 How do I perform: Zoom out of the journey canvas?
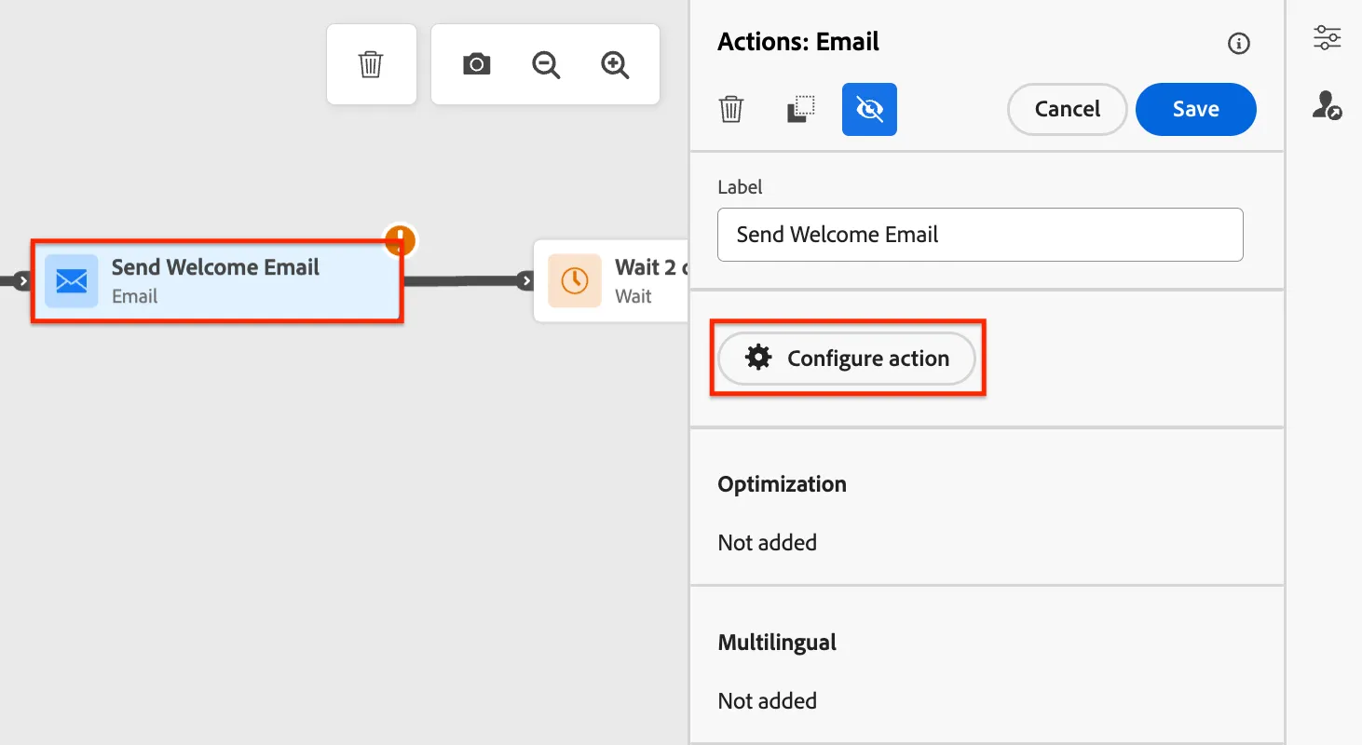click(546, 64)
